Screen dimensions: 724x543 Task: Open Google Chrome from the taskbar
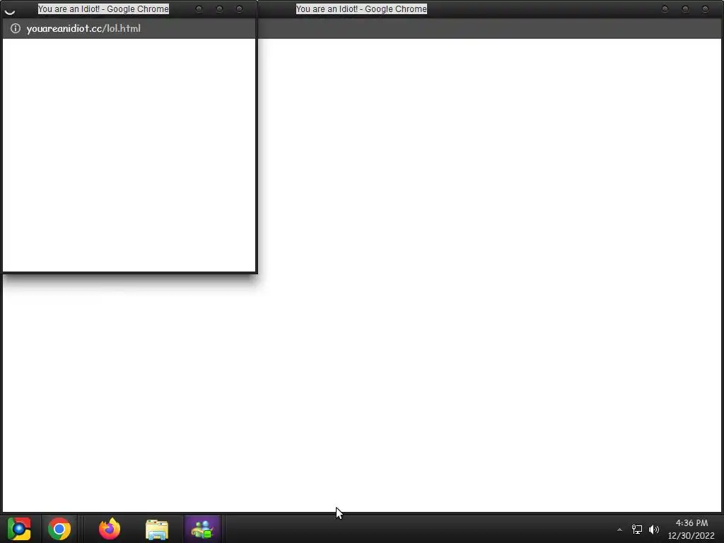[x=59, y=529]
